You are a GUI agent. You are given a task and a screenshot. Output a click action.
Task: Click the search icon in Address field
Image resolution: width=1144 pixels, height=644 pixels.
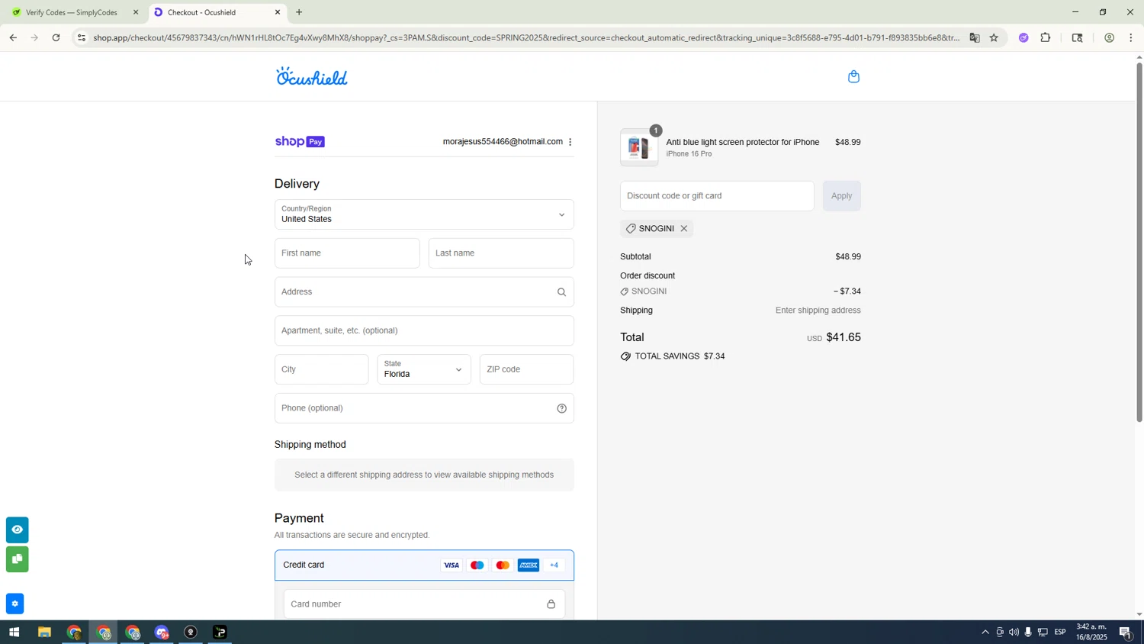click(561, 292)
